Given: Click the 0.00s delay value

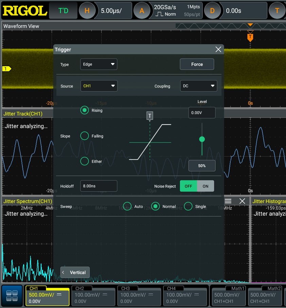Looking at the screenshot, I should tap(233, 11).
